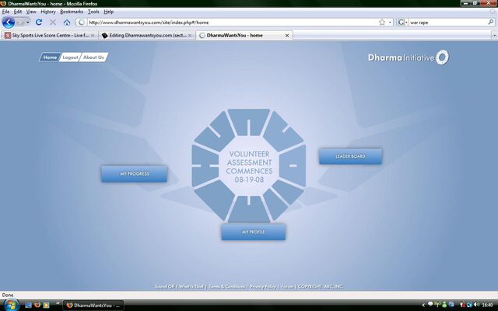This screenshot has height=311, width=498.
Task: Click the Home site navigation tab
Action: point(50,58)
